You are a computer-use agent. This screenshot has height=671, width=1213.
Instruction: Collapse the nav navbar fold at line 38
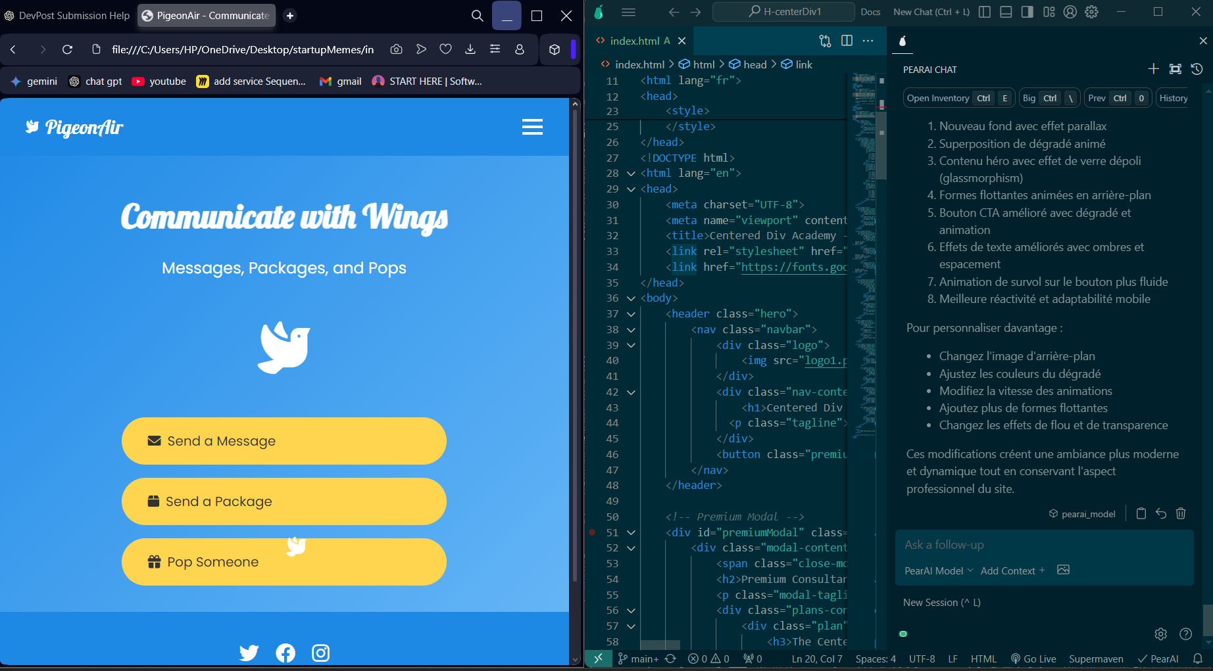pyautogui.click(x=631, y=330)
